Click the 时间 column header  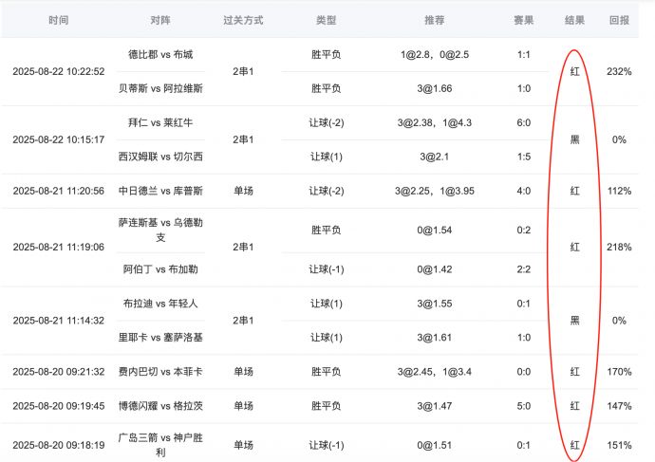coord(57,20)
